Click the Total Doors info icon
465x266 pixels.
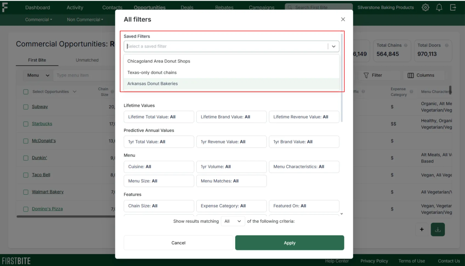click(447, 45)
